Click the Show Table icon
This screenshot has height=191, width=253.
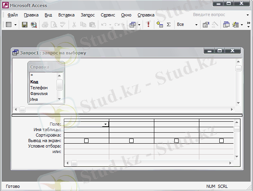coord(159,25)
